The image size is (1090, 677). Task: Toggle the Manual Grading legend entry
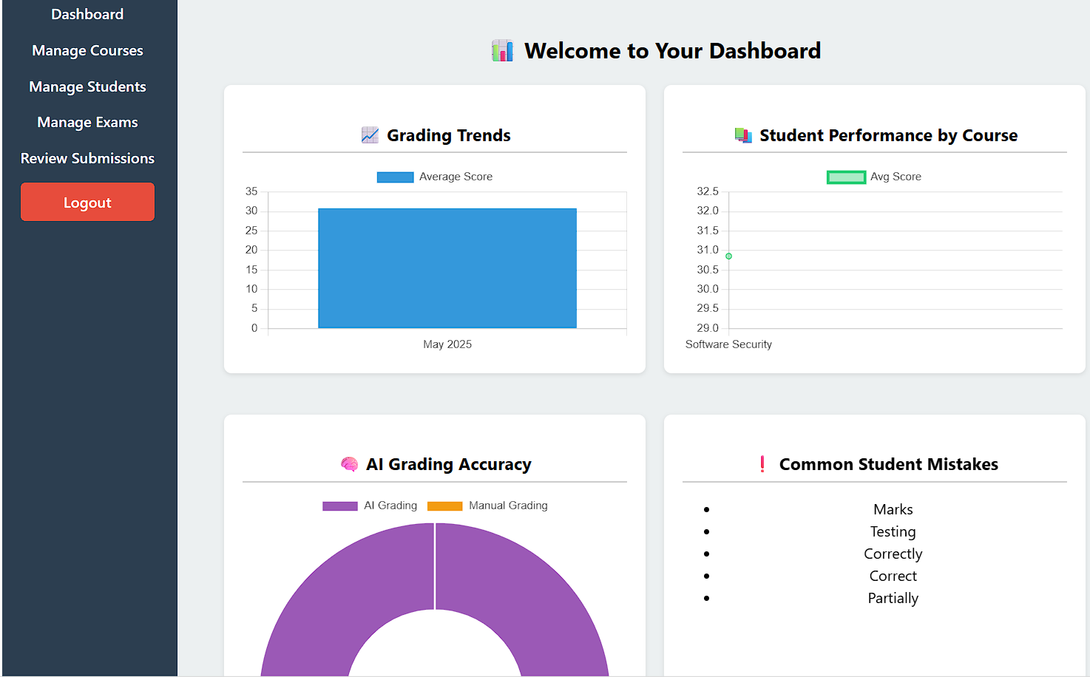[x=488, y=506]
